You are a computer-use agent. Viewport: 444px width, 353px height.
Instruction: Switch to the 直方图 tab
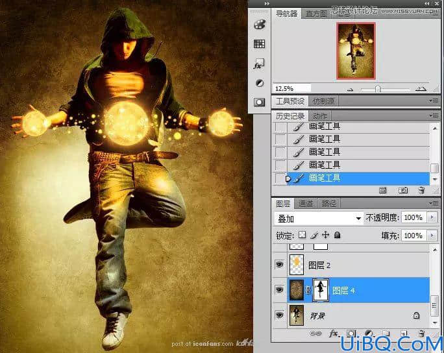(x=315, y=14)
